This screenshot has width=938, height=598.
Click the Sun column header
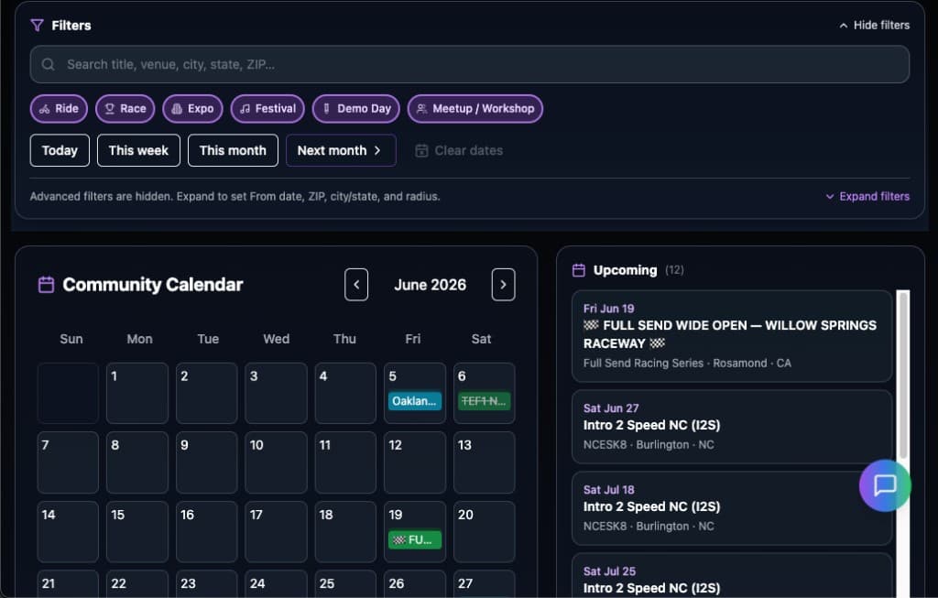(x=71, y=339)
